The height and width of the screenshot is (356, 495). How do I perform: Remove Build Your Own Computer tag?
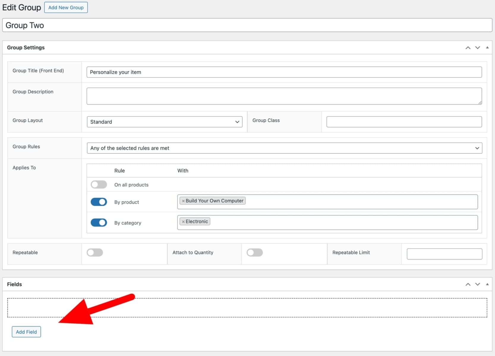(183, 201)
